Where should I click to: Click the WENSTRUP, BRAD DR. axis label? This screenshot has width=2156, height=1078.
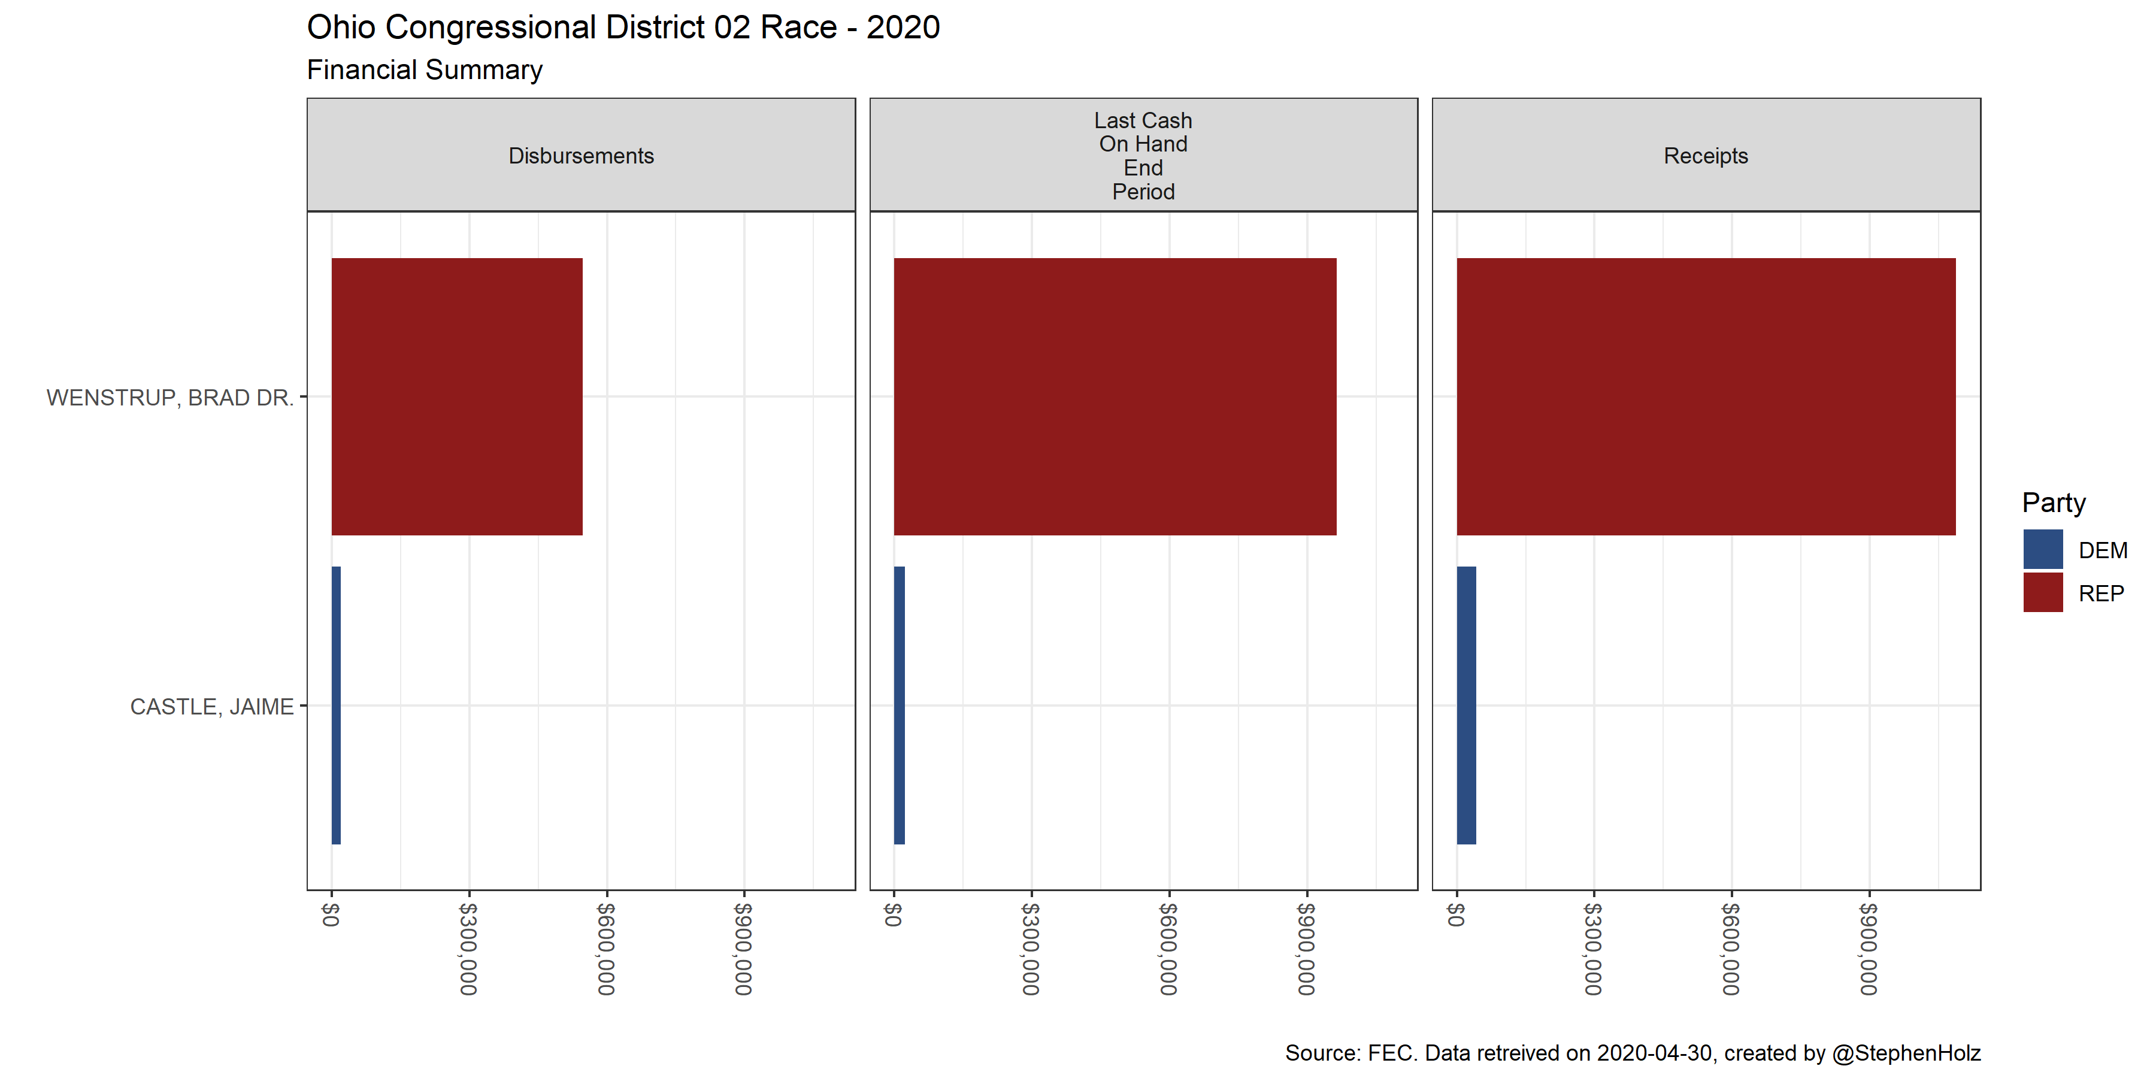coord(170,398)
